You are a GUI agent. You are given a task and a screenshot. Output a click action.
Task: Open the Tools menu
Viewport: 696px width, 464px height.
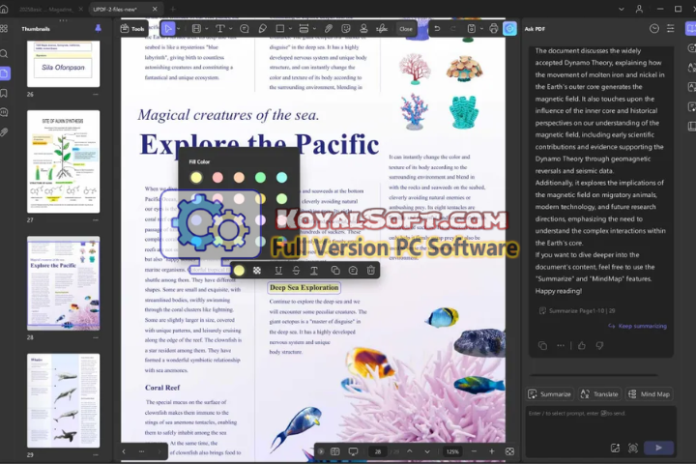click(x=132, y=29)
